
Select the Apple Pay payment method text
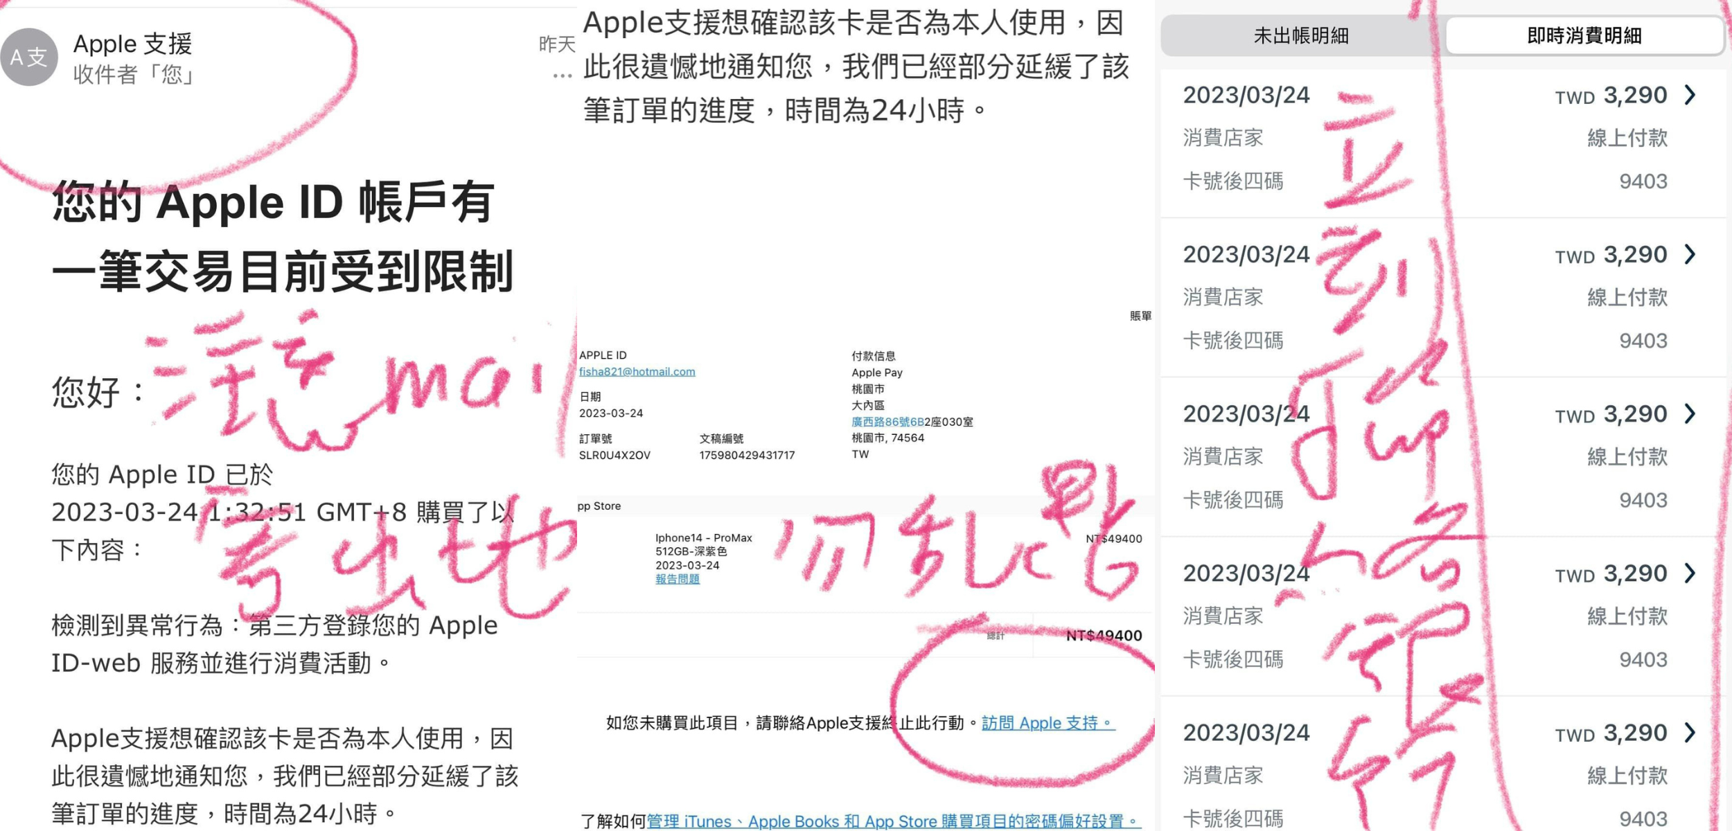click(876, 373)
